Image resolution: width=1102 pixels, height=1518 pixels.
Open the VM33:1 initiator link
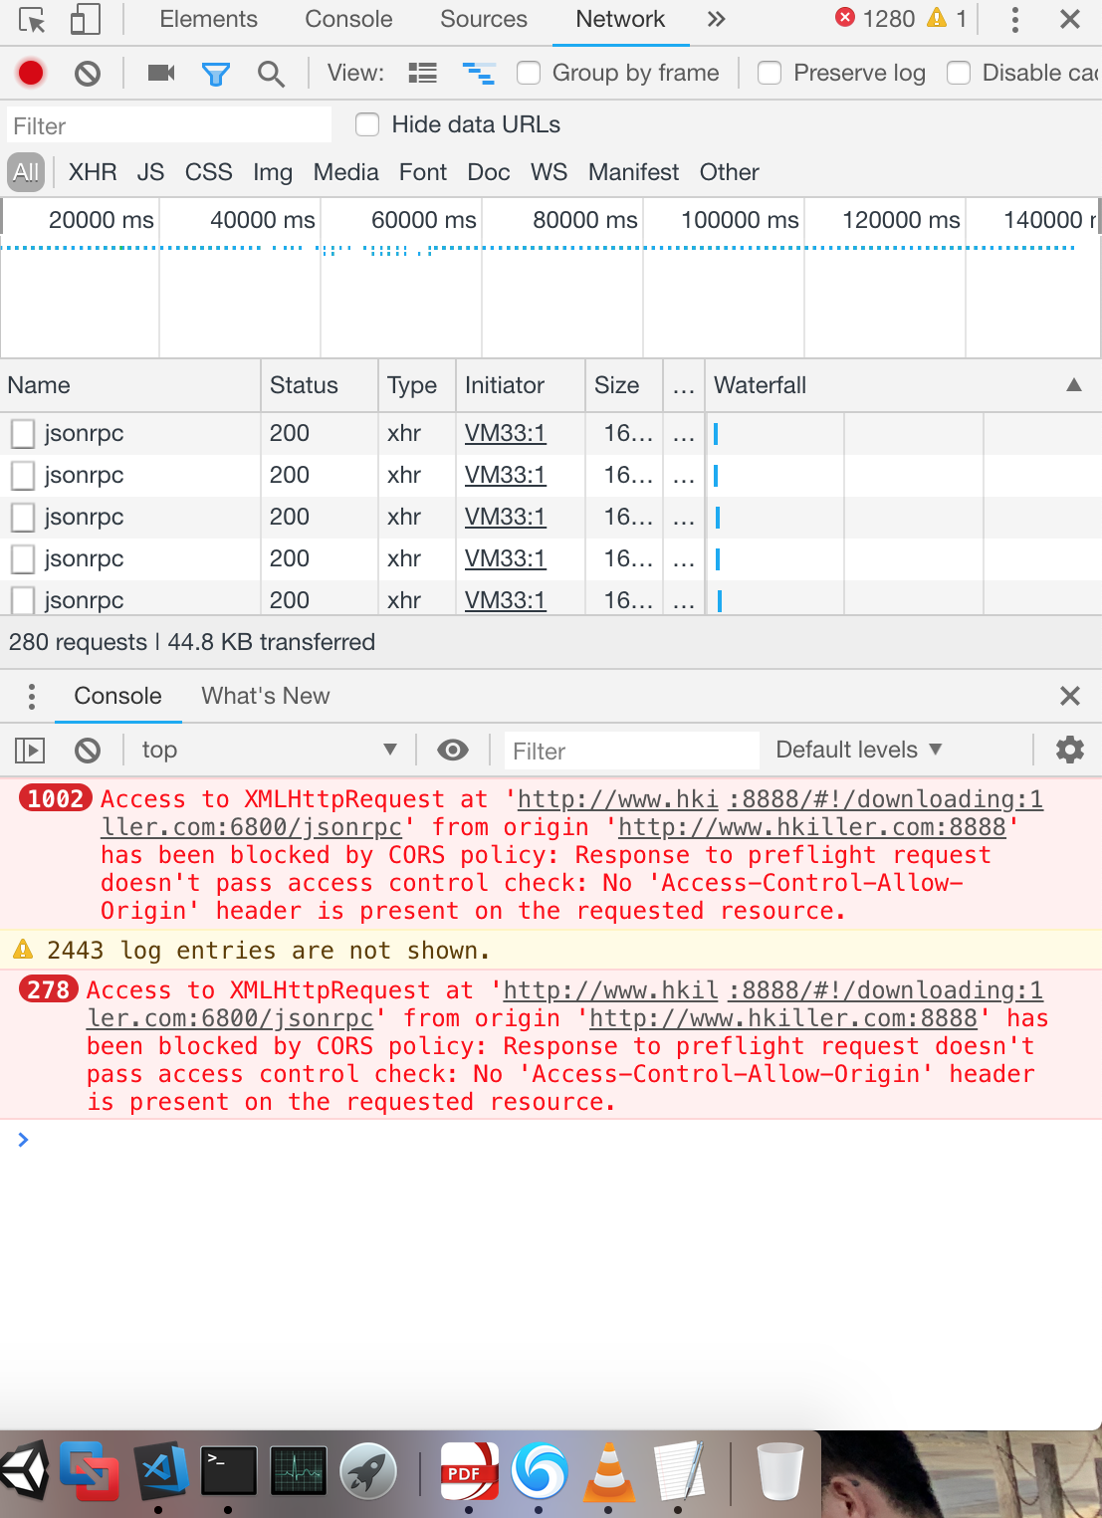504,433
